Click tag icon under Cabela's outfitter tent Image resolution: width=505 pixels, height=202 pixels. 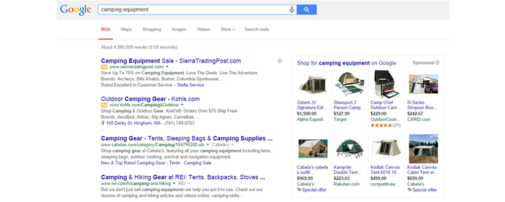pyautogui.click(x=299, y=190)
